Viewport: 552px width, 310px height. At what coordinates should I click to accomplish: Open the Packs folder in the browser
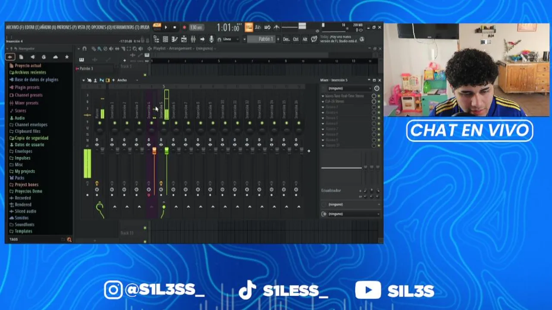(x=19, y=178)
